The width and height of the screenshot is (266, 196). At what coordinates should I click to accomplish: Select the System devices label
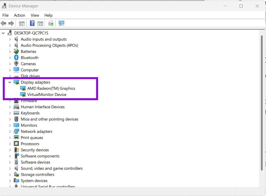pos(34,181)
